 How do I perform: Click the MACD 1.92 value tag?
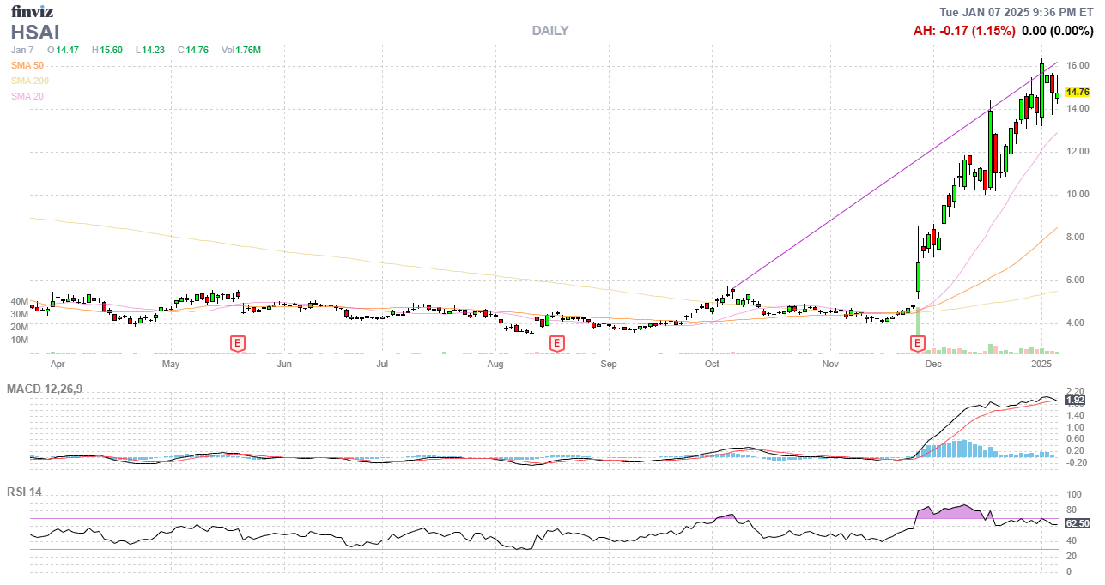1076,400
